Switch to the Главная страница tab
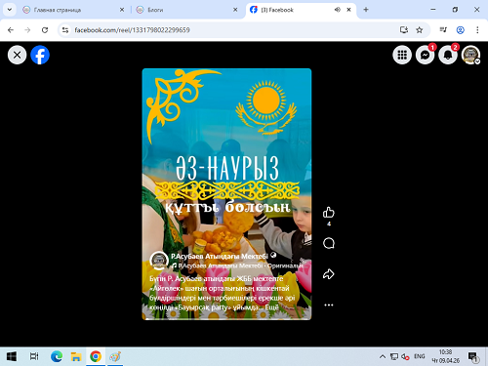The image size is (488, 366). 58,10
